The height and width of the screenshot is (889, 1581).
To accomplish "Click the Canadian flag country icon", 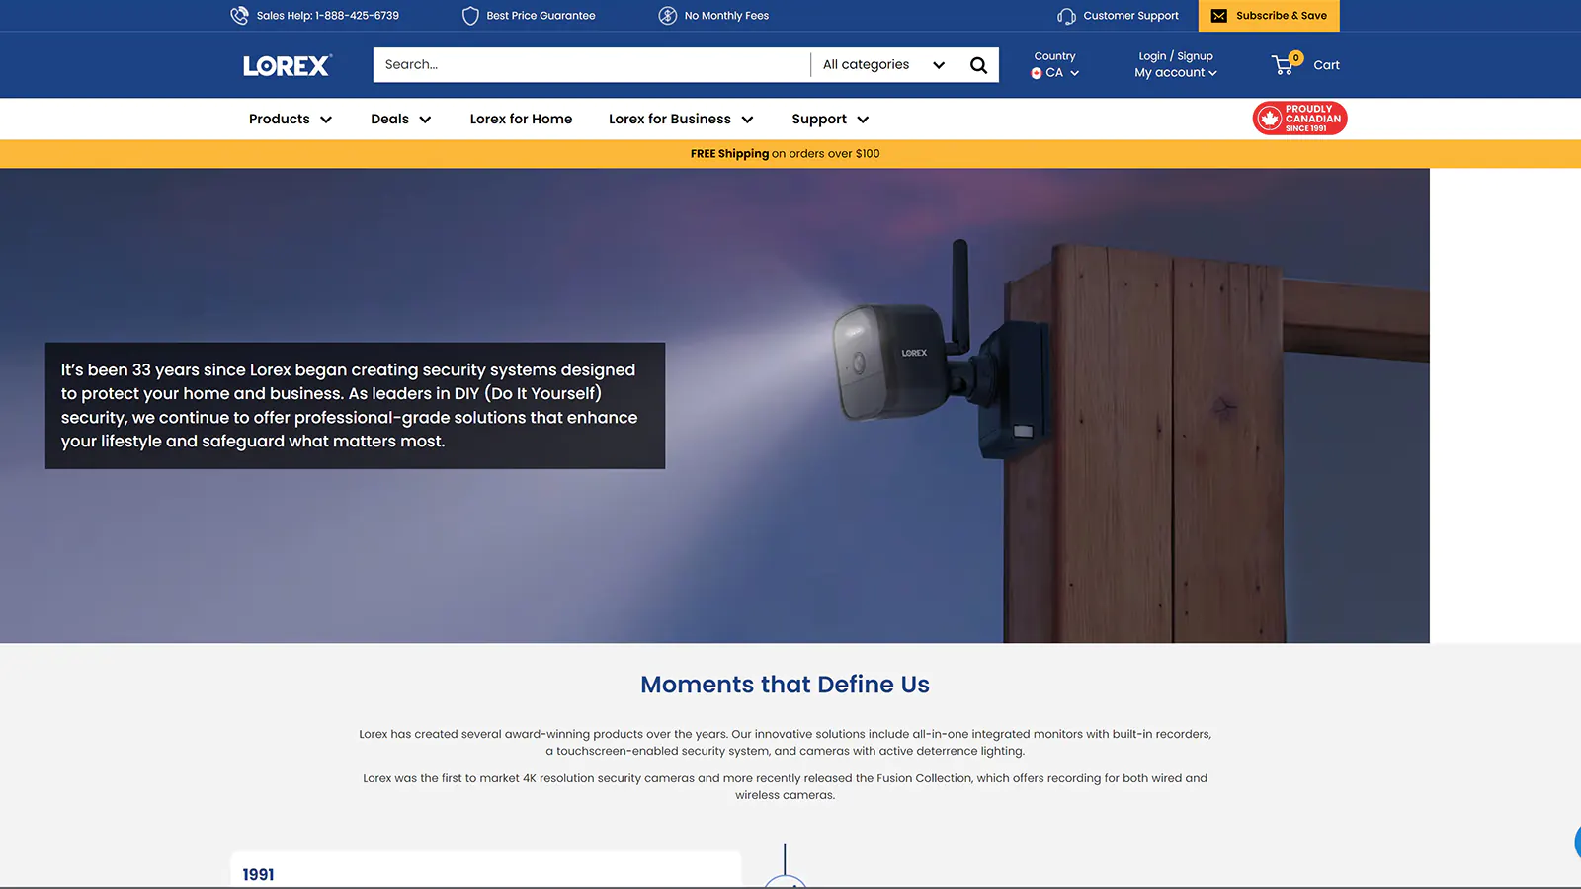I will pos(1036,73).
